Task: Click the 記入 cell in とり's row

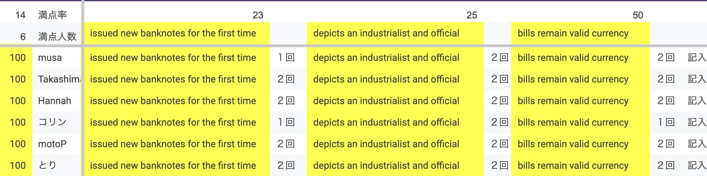Action: pyautogui.click(x=697, y=165)
